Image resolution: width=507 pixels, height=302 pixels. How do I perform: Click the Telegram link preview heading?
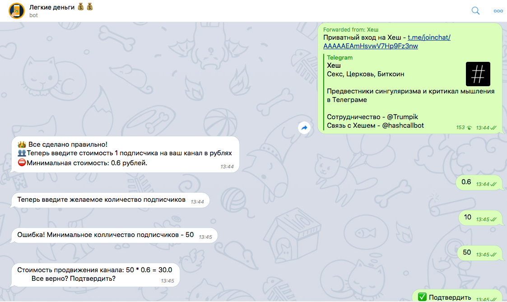click(x=340, y=57)
